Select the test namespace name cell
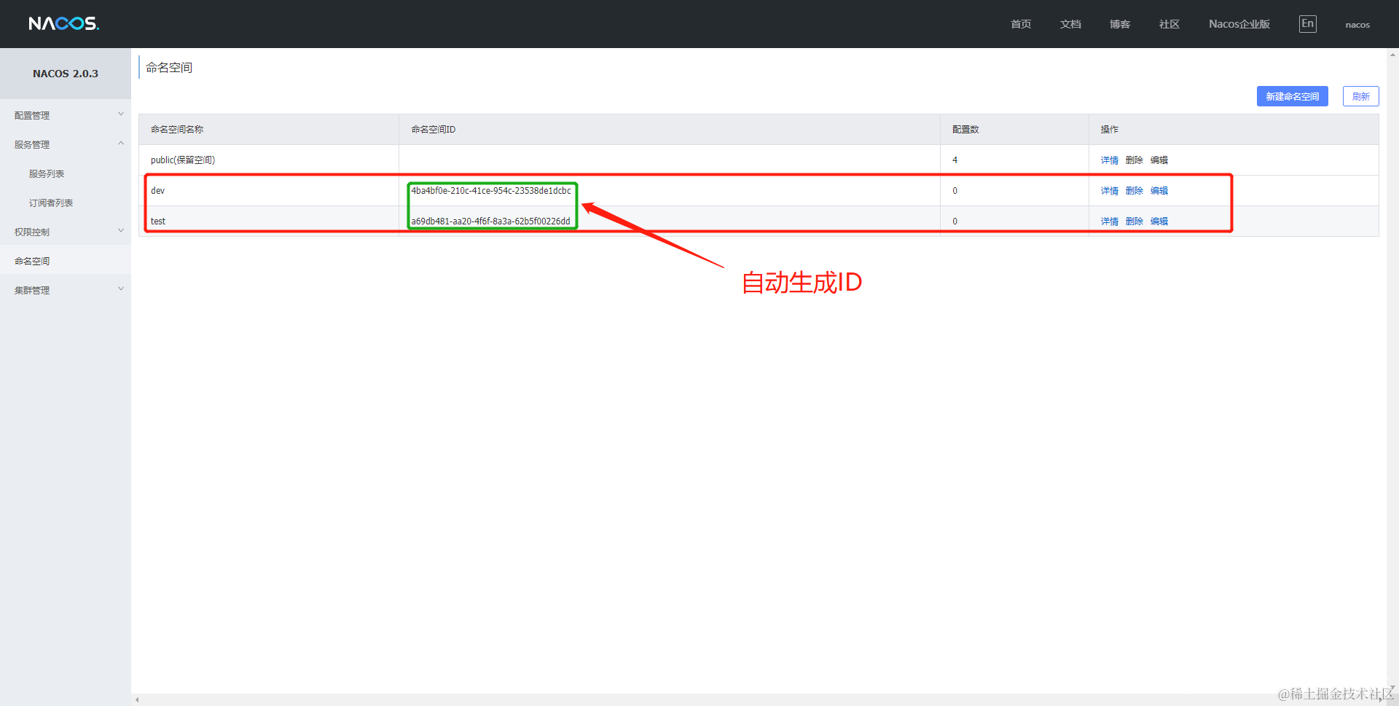This screenshot has height=706, width=1399. pos(269,221)
